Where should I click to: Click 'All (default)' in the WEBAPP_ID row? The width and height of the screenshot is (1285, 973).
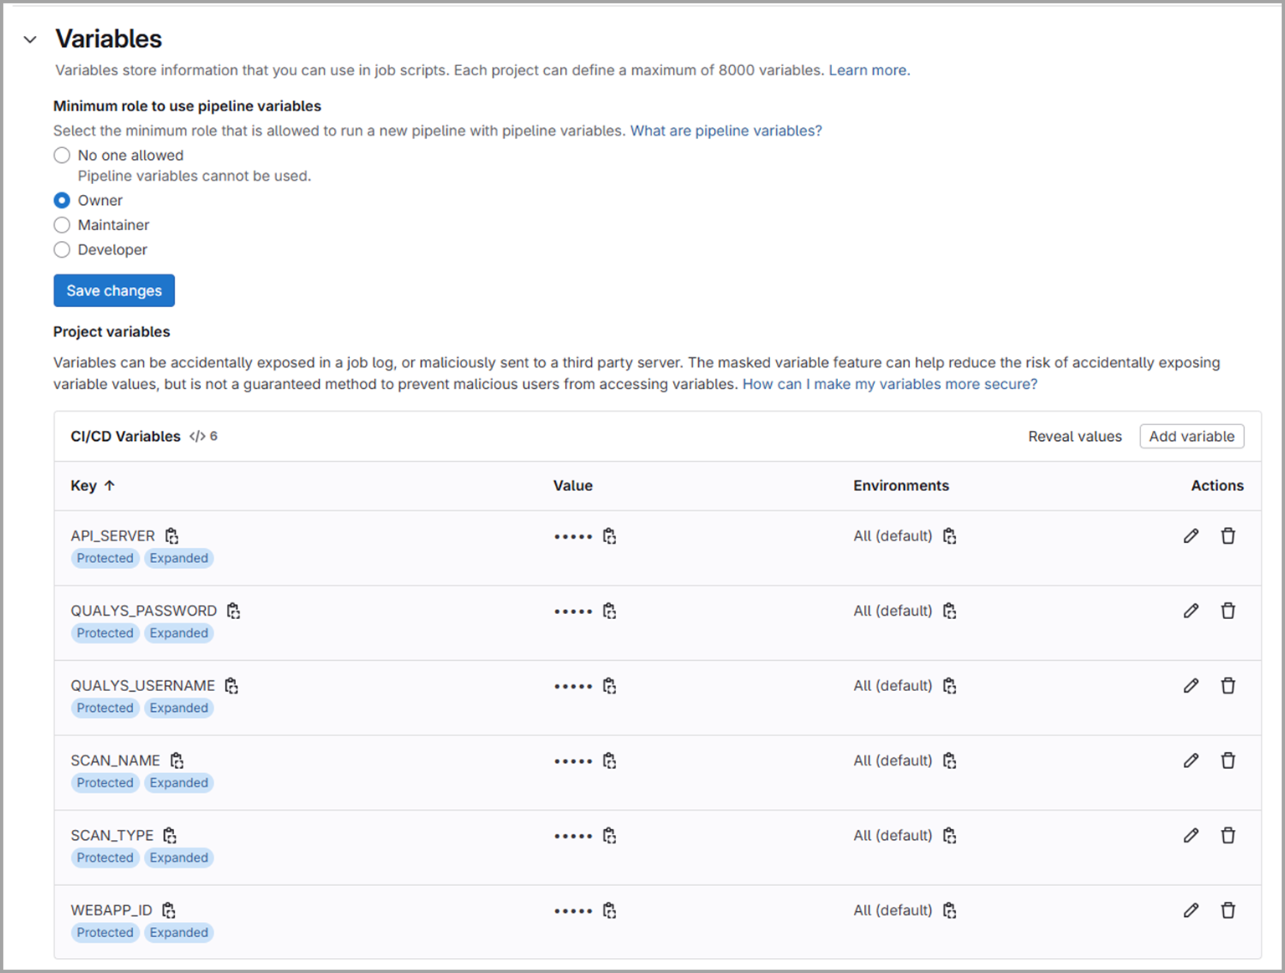pyautogui.click(x=892, y=910)
